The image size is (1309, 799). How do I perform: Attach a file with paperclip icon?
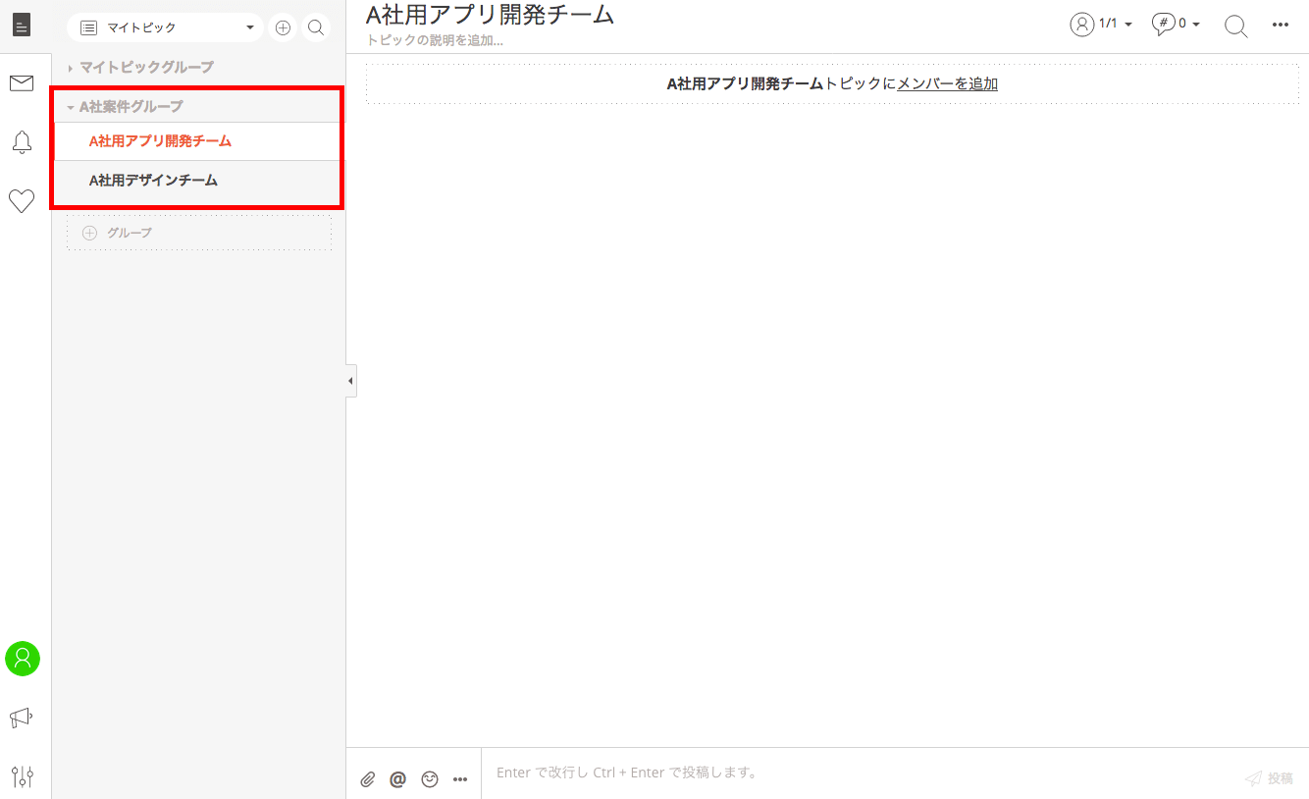[368, 779]
